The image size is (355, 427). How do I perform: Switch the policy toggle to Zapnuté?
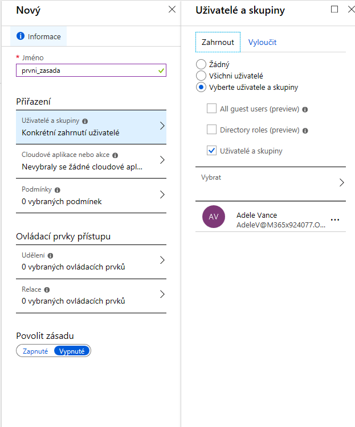(x=35, y=351)
